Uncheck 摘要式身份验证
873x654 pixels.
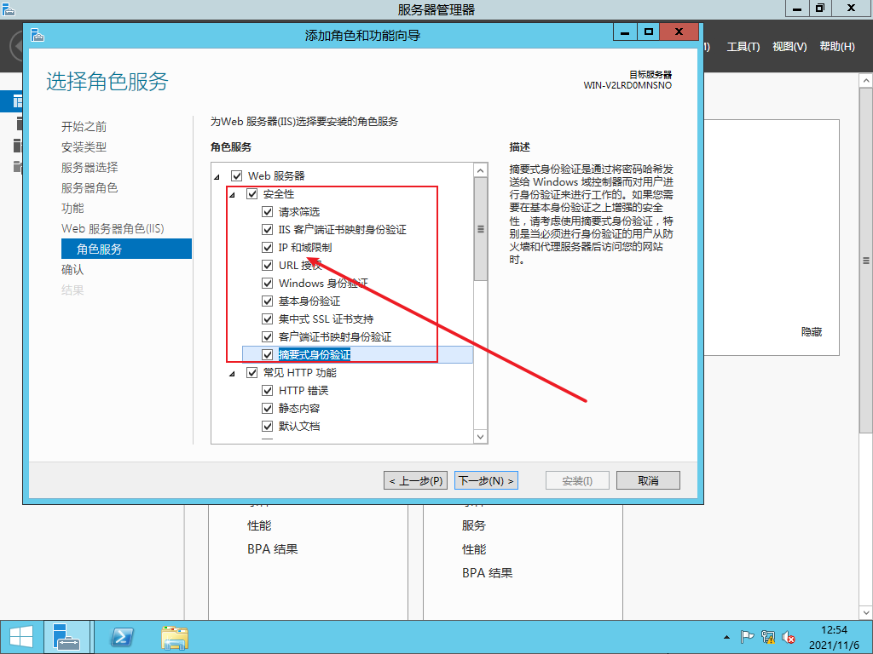coord(267,354)
